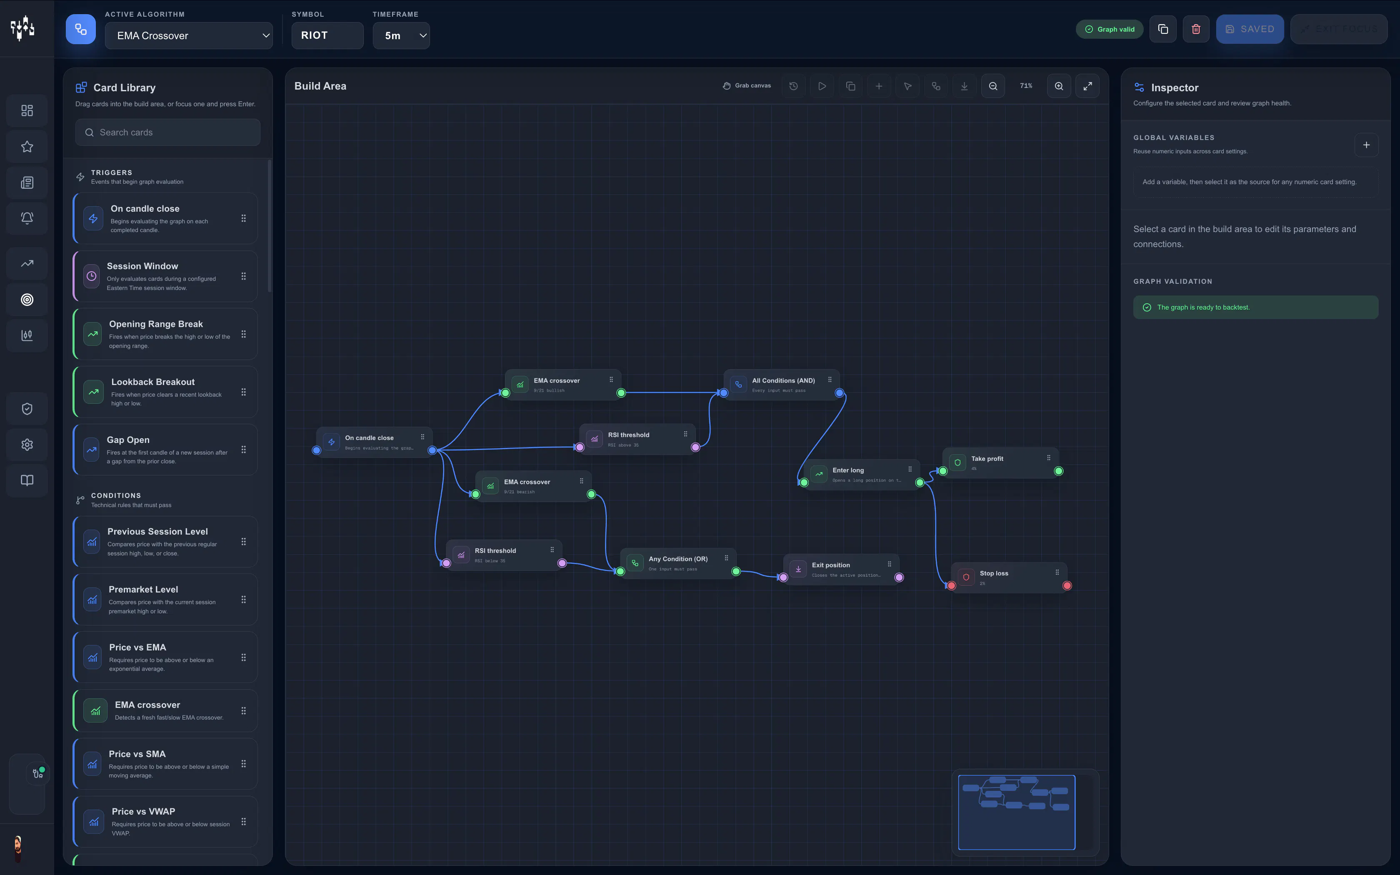This screenshot has height=875, width=1400.
Task: Add a global variable with the plus button
Action: click(1366, 145)
